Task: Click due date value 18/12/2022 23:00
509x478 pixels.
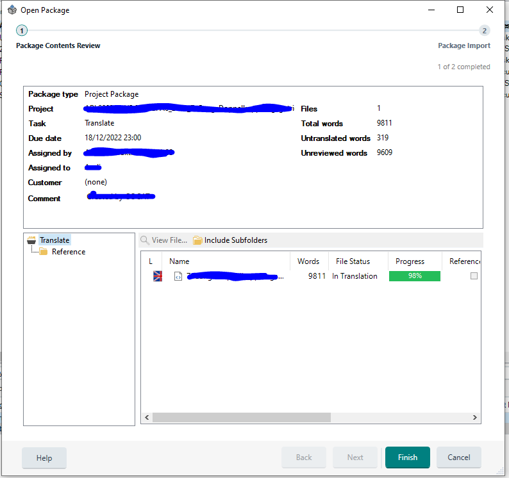Action: 113,138
